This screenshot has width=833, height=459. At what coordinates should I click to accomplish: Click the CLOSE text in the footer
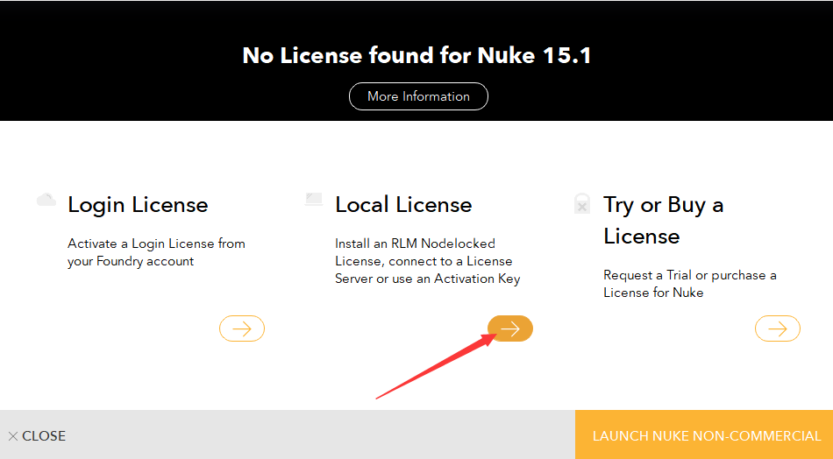coord(44,436)
